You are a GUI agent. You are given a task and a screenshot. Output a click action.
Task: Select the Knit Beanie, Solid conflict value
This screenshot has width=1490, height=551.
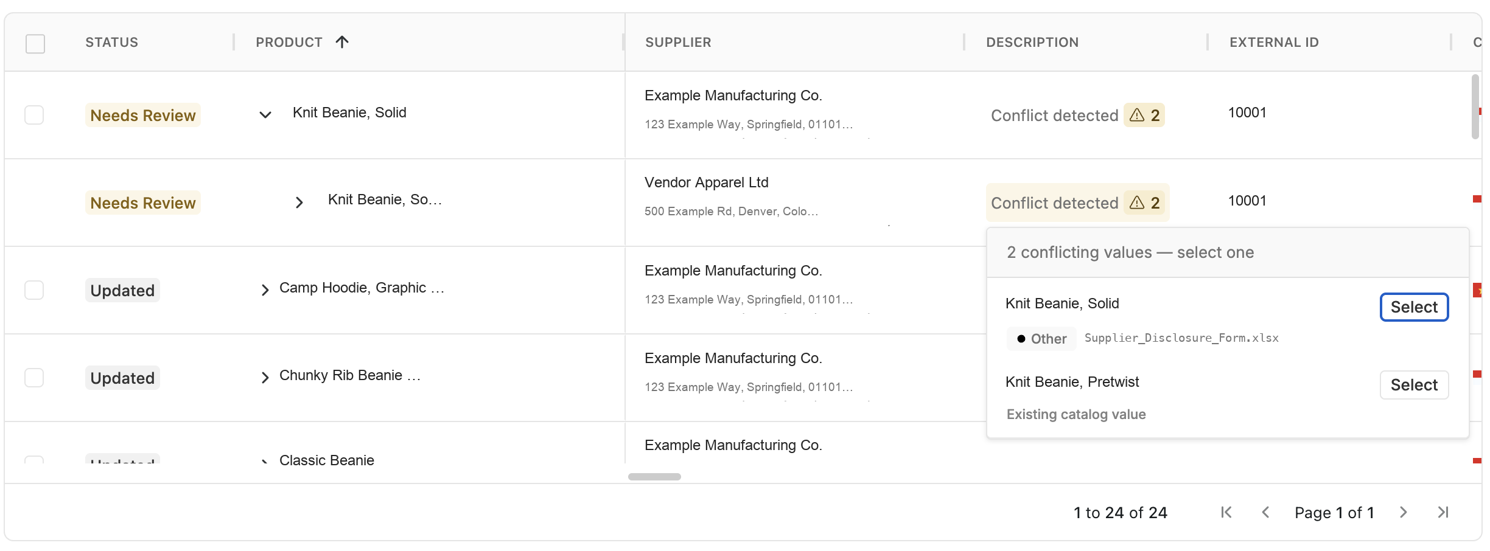1414,307
